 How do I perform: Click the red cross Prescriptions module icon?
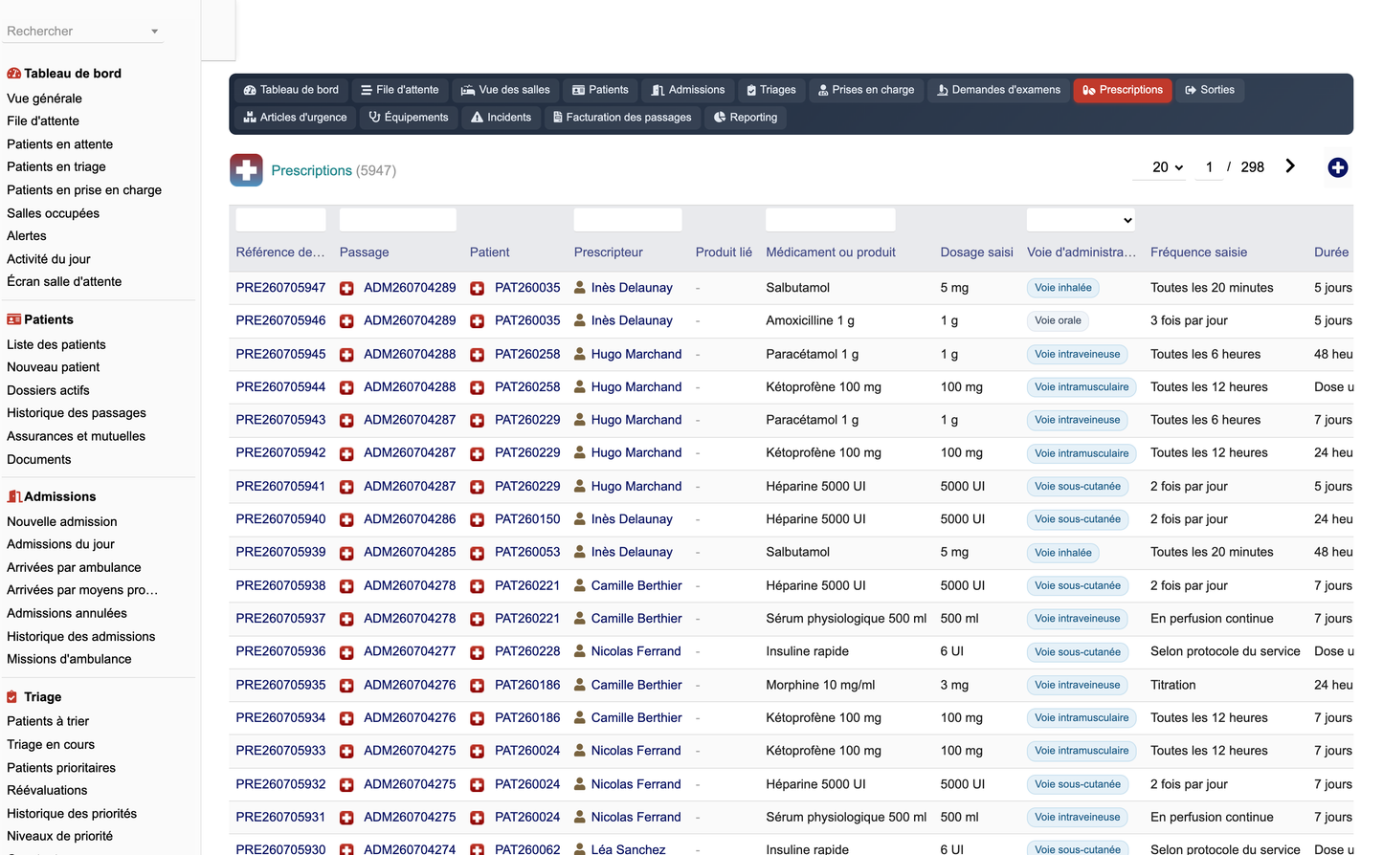(246, 170)
